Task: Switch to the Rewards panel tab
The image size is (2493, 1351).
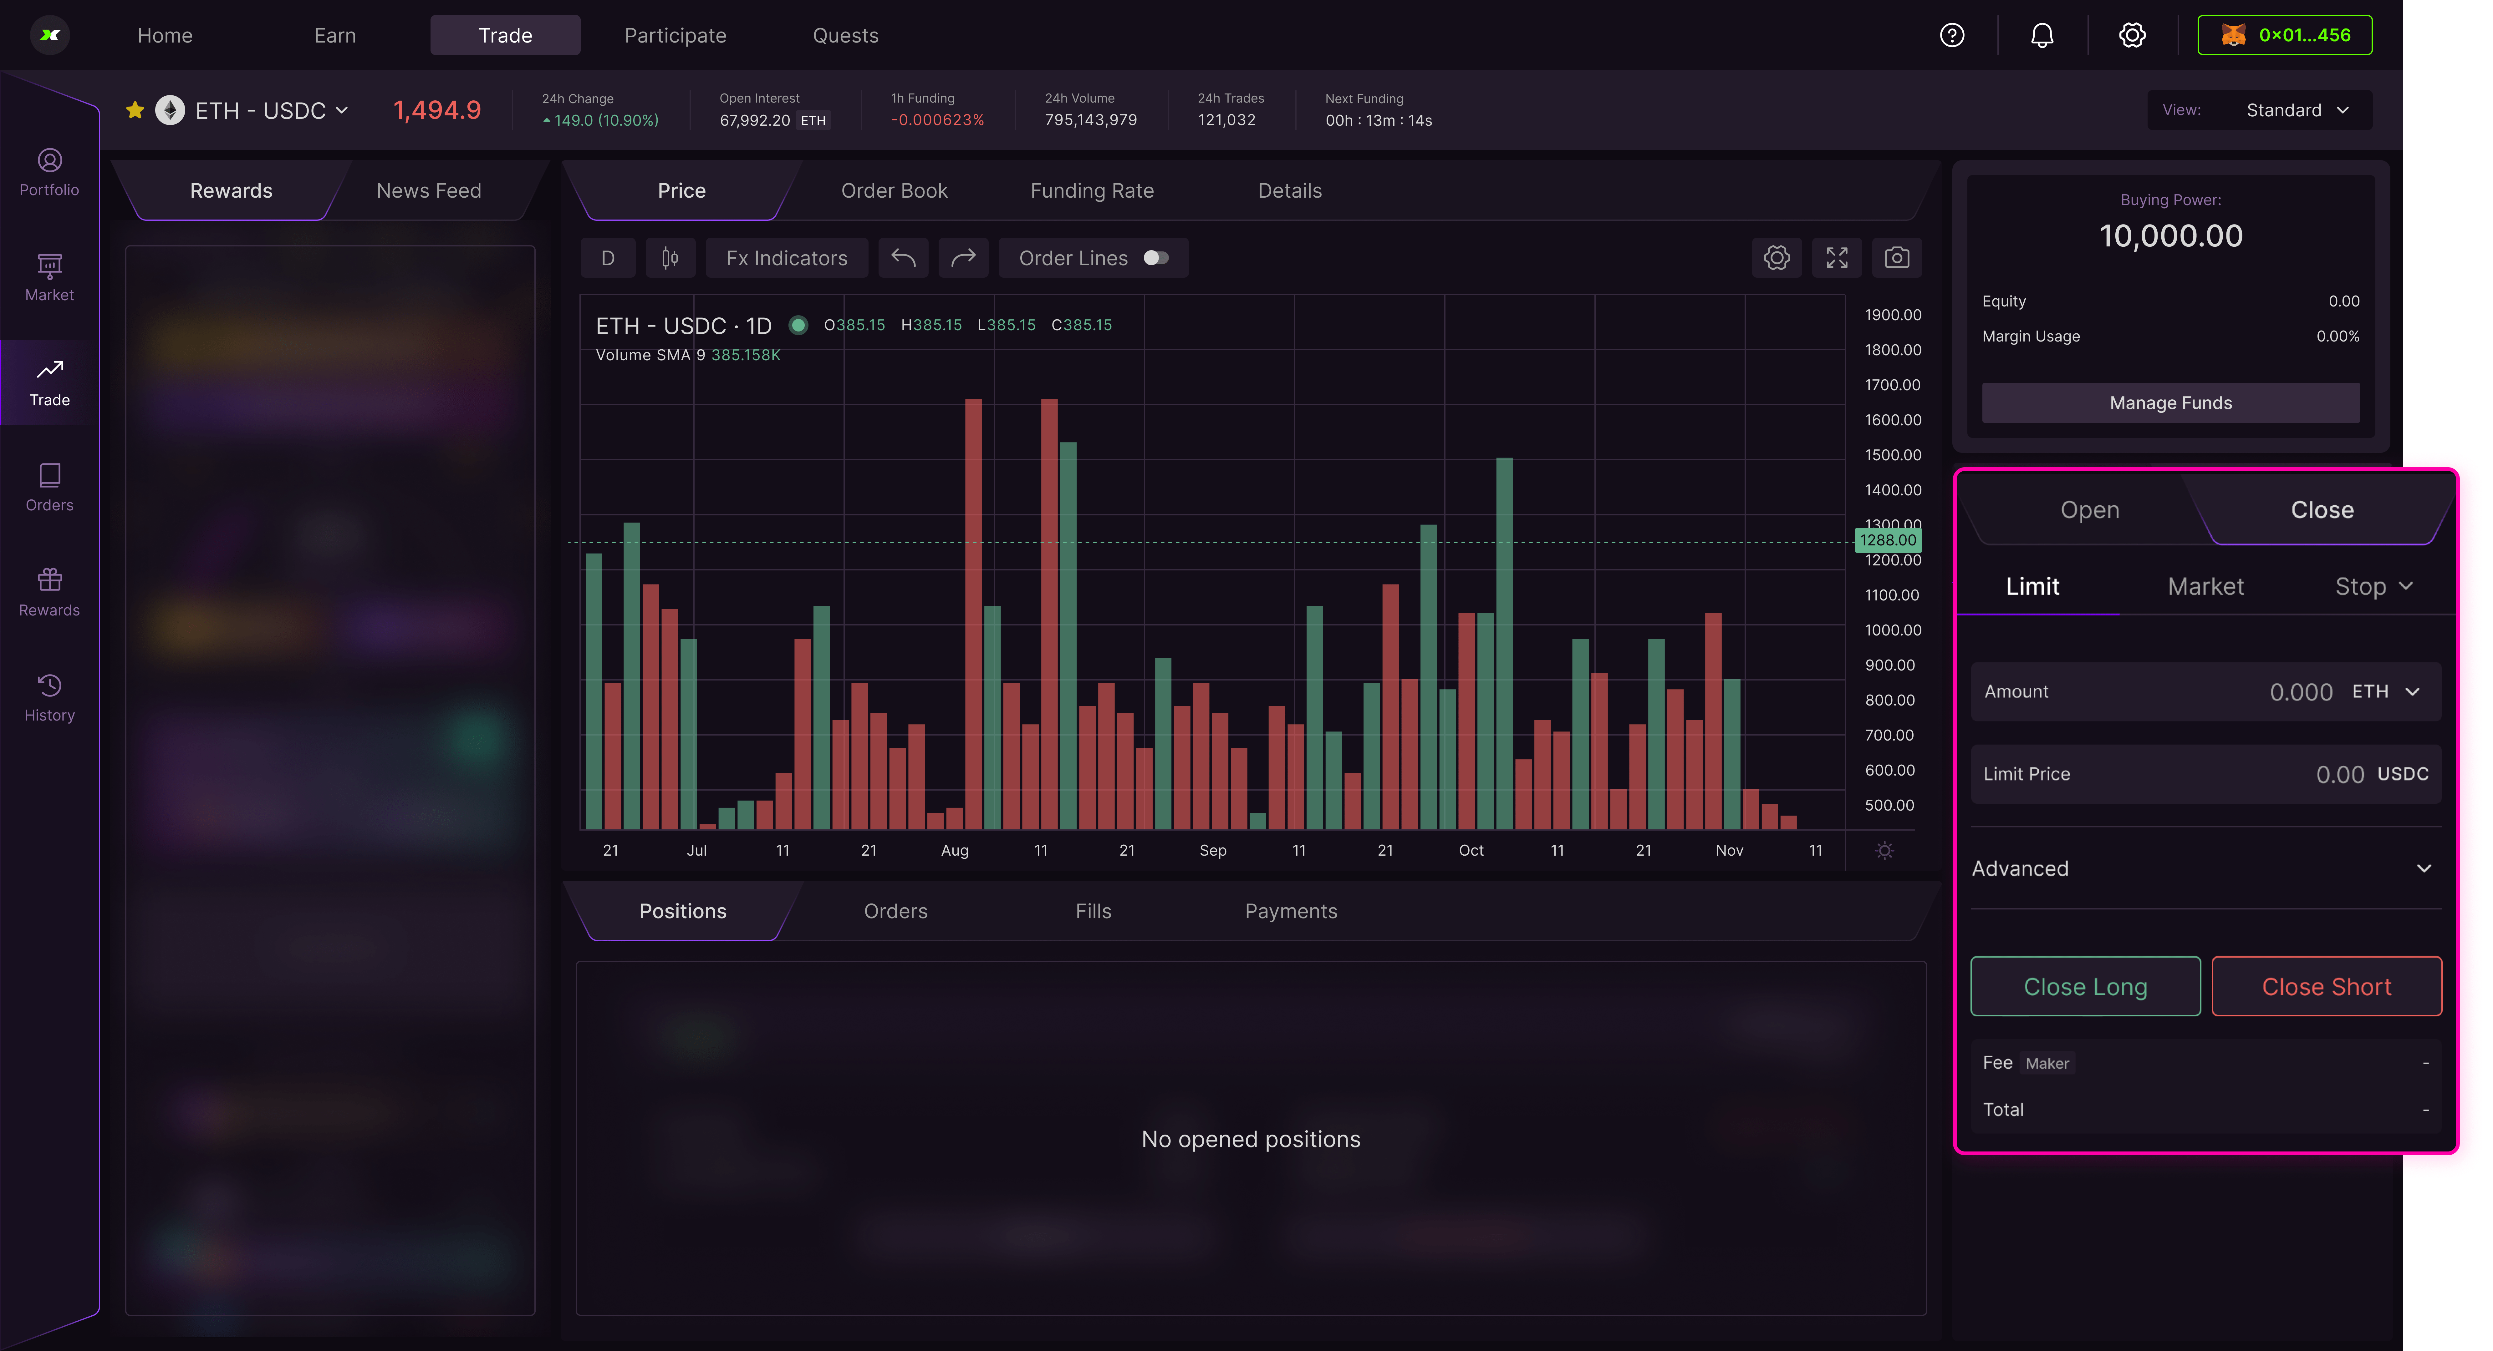Action: coord(231,190)
